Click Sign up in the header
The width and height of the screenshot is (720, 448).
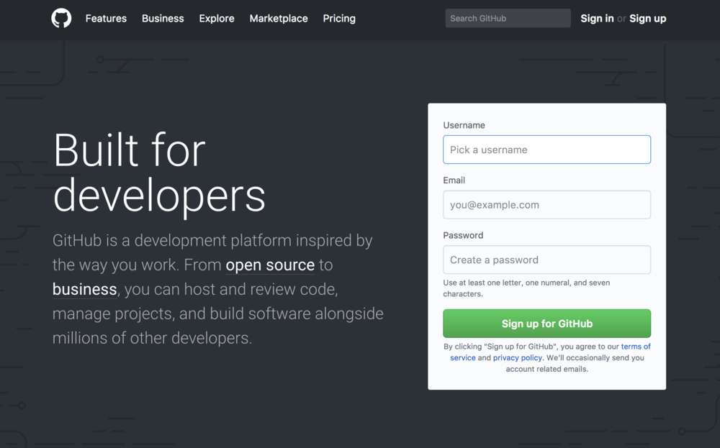[x=647, y=19]
